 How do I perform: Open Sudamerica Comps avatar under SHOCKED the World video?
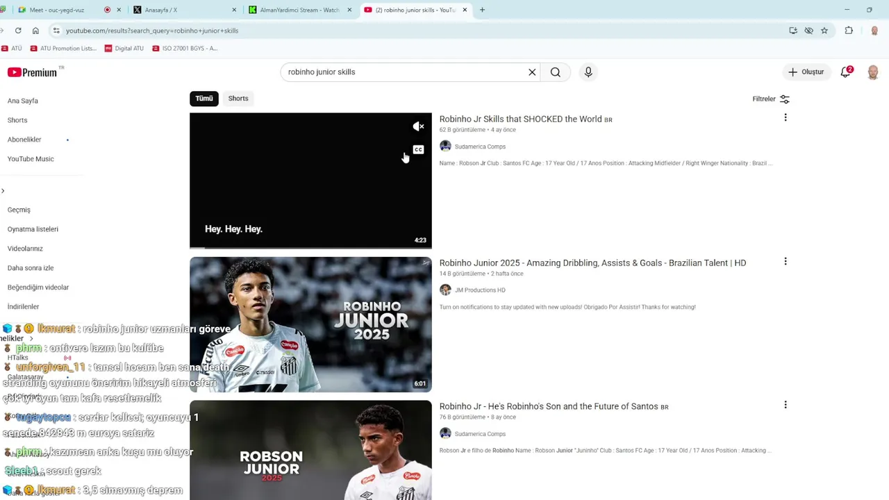point(445,147)
